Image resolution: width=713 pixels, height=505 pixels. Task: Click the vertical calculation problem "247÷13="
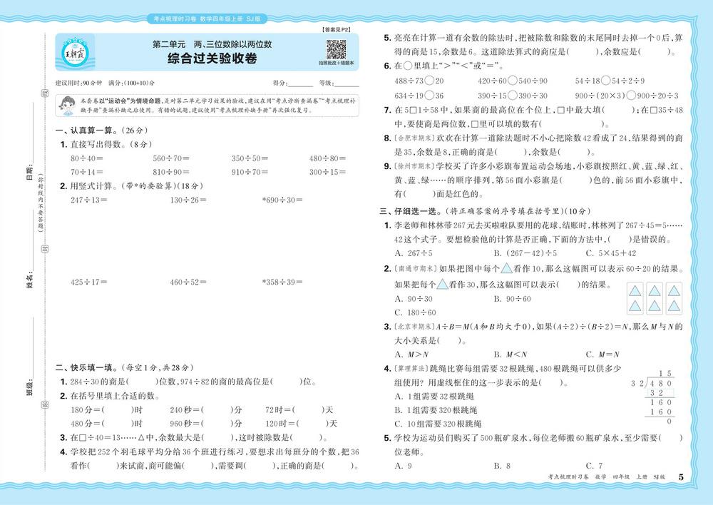tap(88, 200)
